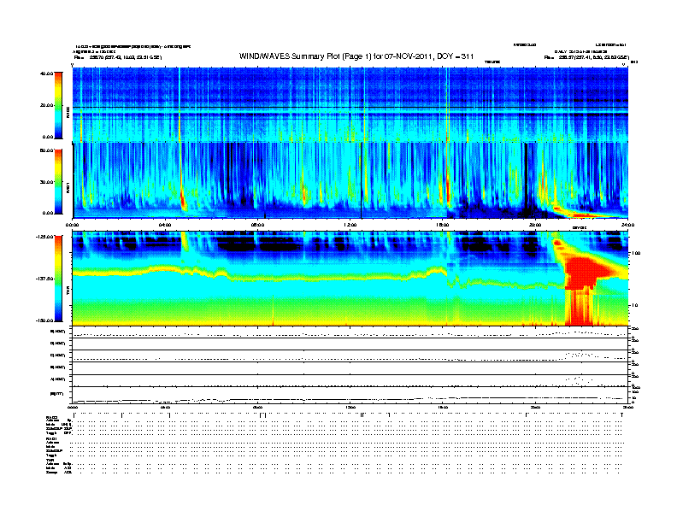Screen dimensions: 677x523
Task: Click the 10 frequency label right of TNR
Action: click(635, 305)
